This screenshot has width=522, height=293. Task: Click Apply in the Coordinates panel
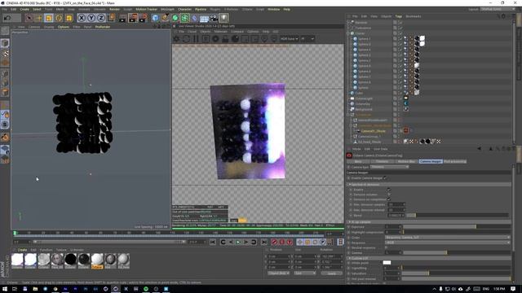(332, 273)
